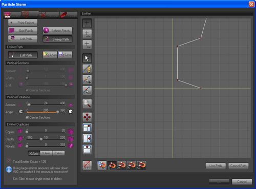The image size is (256, 189).
Task: Enable snap grid level 3 magnet
Action: click(132, 165)
